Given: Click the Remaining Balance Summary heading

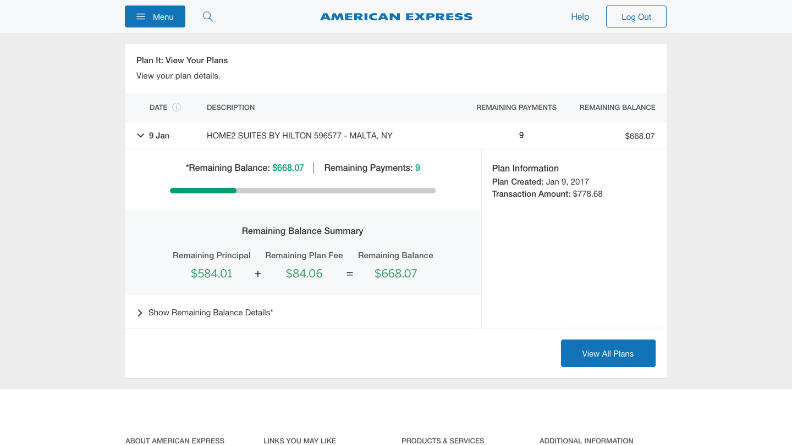Looking at the screenshot, I should tap(302, 231).
